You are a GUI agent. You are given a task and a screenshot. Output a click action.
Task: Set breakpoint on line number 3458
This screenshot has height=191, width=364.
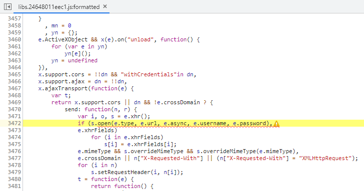tap(14, 25)
